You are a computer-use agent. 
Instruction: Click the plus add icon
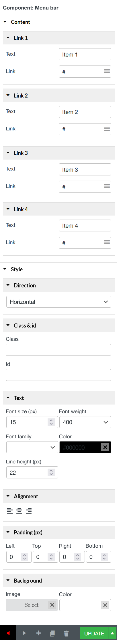coord(38,633)
